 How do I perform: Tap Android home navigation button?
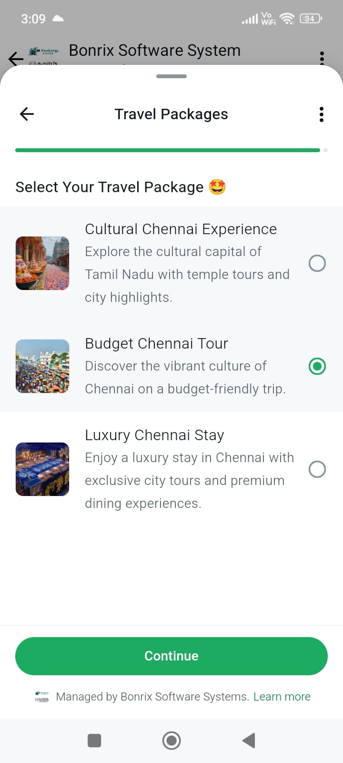click(171, 741)
